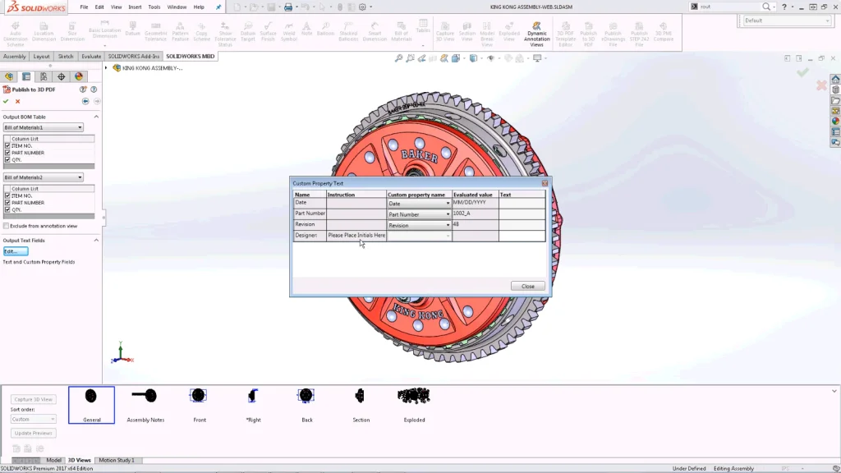
Task: Switch to the Evaluate tab
Action: [91, 57]
